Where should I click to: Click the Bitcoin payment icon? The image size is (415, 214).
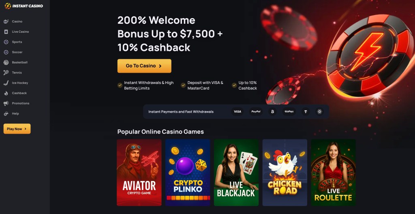click(272, 111)
